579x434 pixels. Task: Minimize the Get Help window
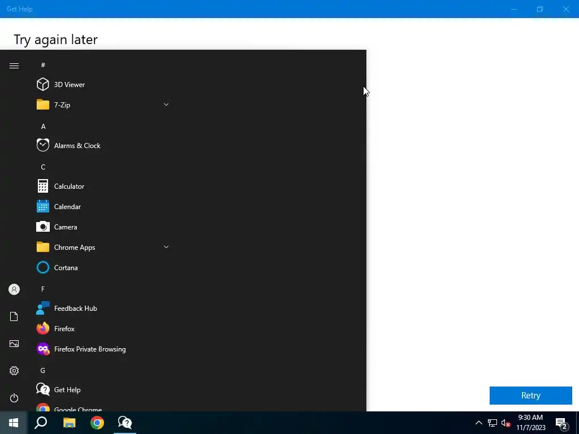(x=514, y=9)
